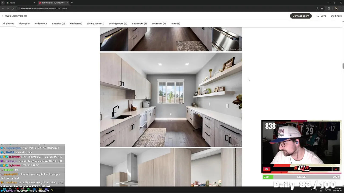Save the listing with the heart button
The width and height of the screenshot is (344, 193).
(x=321, y=16)
